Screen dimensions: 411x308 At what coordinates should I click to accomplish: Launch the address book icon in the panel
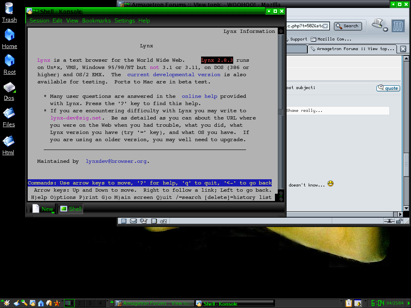(x=49, y=303)
